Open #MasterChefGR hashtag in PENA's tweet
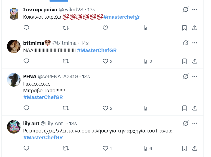Viewport: 211px width, 157px height. tap(43, 97)
